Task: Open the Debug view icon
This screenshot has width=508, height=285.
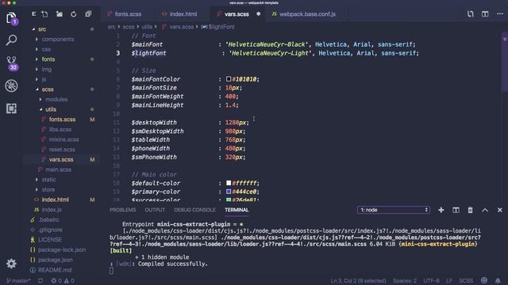Action: (11, 85)
